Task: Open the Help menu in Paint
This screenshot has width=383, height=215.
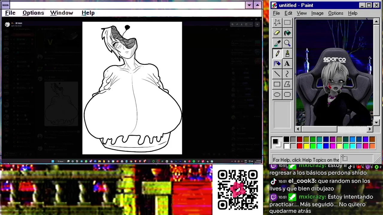Action: coord(353,13)
